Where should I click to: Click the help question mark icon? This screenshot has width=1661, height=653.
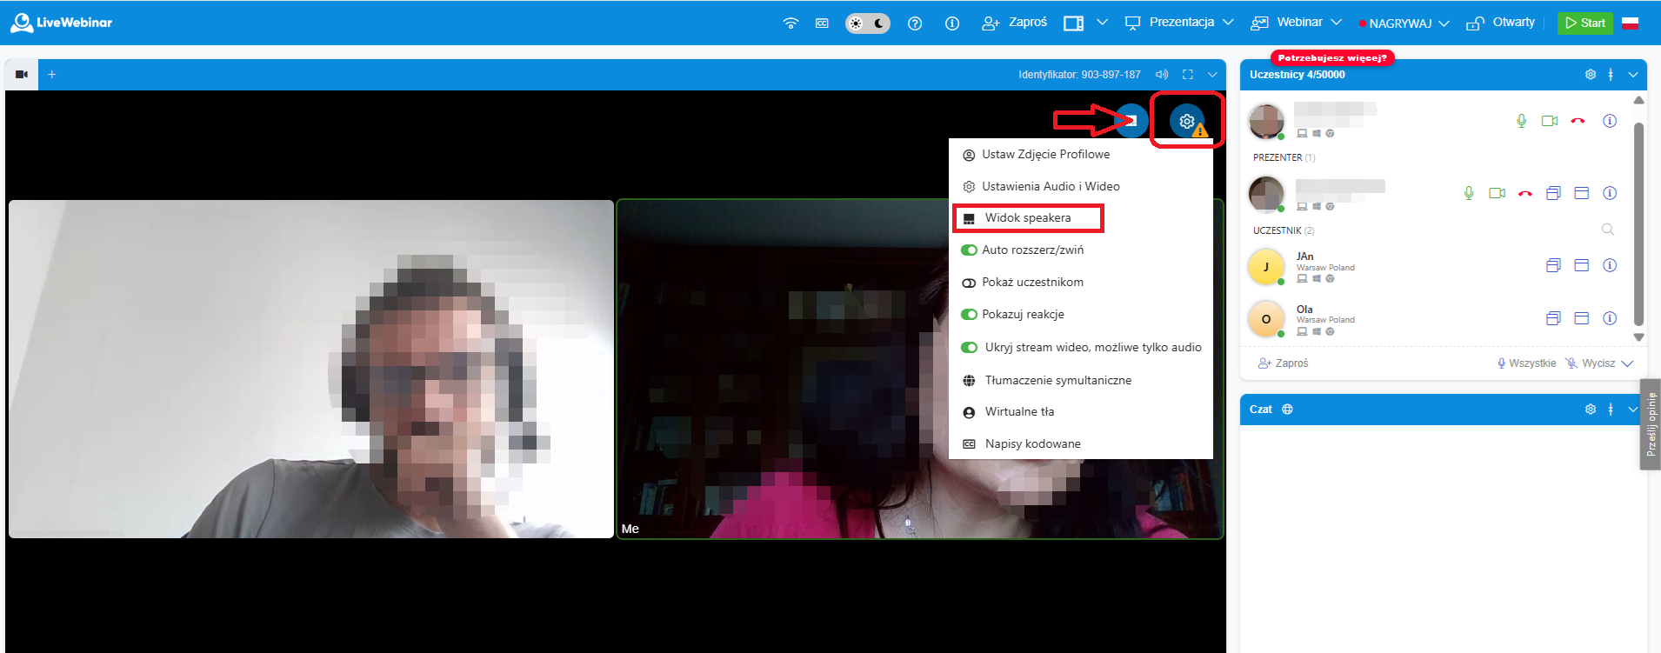tap(915, 23)
